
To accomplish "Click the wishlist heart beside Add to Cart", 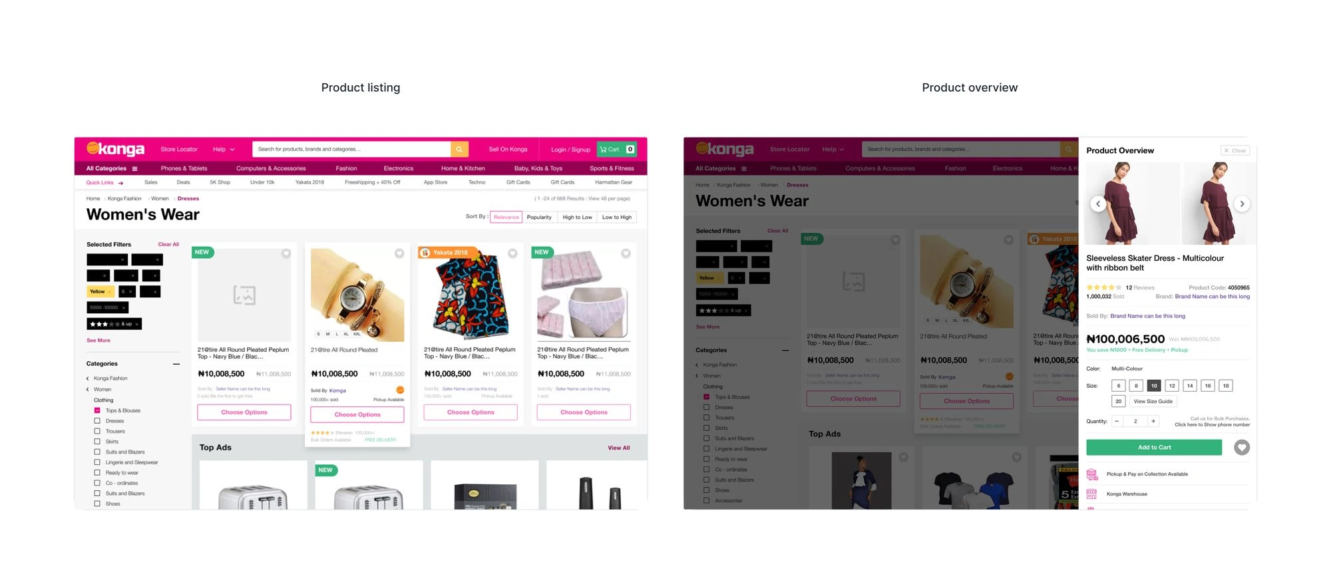I will (x=1241, y=448).
